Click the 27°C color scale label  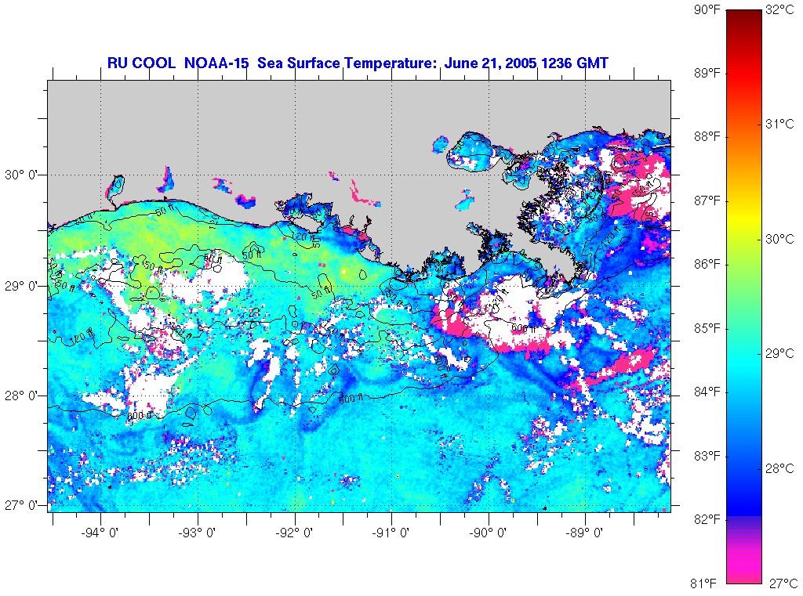pos(783,583)
